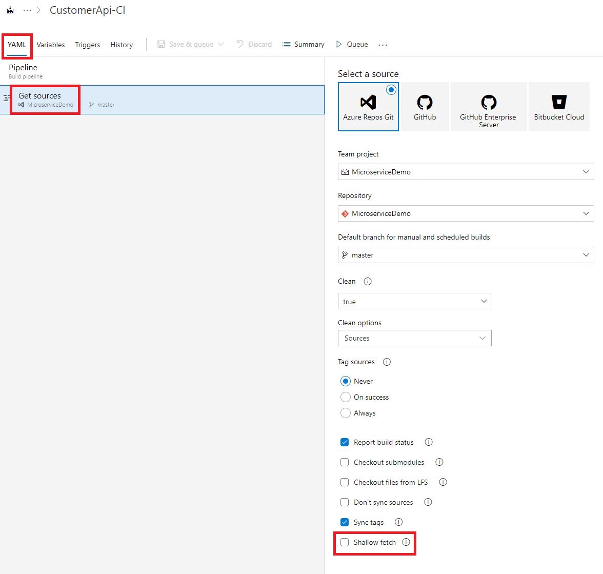
Task: Click the Summary icon button
Action: coord(286,44)
